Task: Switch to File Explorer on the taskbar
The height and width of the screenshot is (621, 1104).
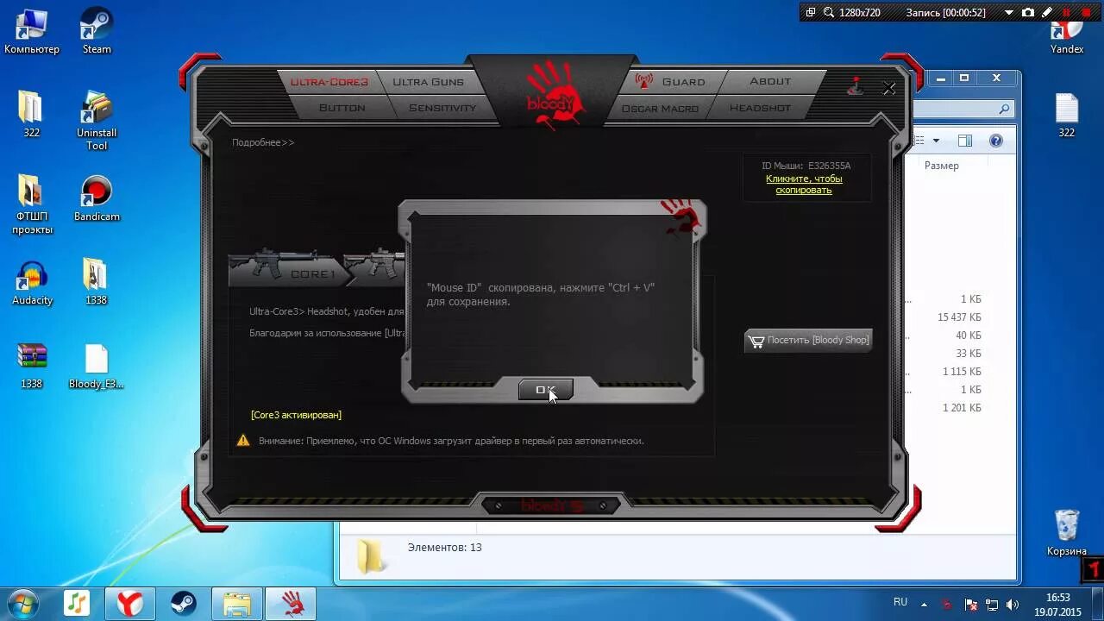Action: click(x=236, y=603)
